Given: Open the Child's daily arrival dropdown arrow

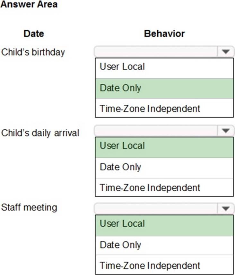Looking at the screenshot, I should click(226, 131).
